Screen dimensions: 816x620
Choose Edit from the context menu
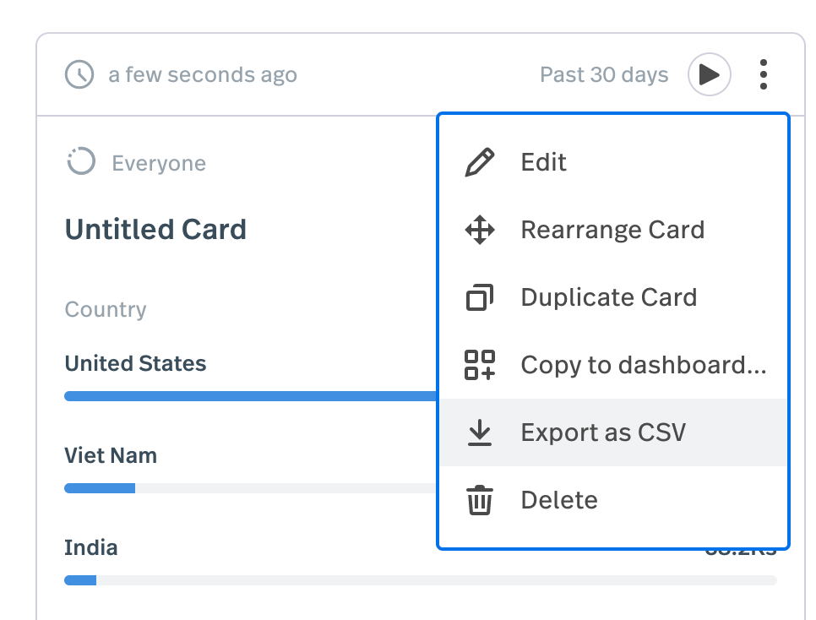(x=543, y=161)
